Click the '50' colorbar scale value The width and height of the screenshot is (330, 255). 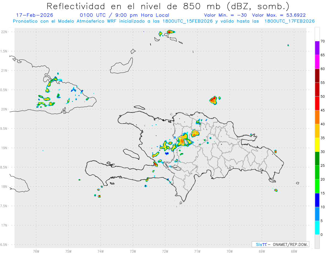pyautogui.click(x=323, y=97)
